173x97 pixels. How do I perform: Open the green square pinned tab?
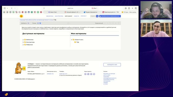[x=38, y=12]
